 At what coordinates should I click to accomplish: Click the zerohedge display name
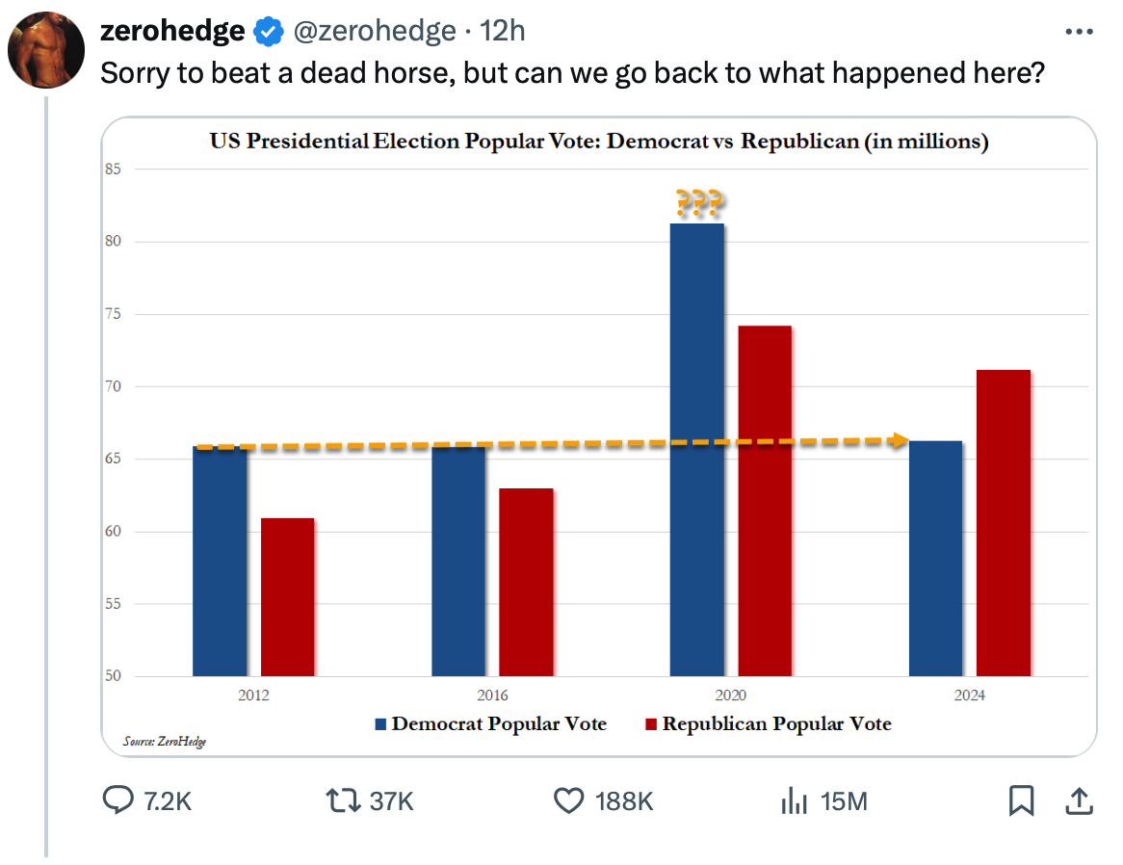[x=172, y=32]
